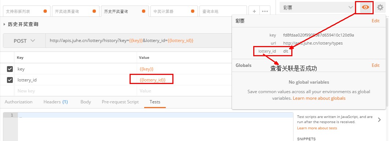
Task: Switch to the 支持彩票列表 tab
Action: point(26,11)
